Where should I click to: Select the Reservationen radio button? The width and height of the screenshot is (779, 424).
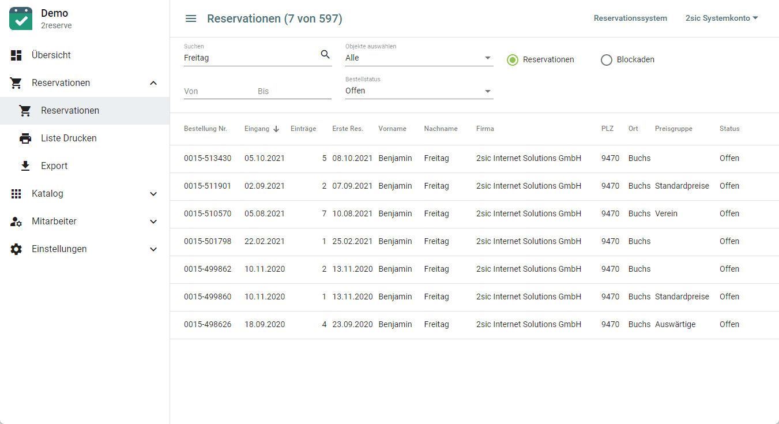513,60
